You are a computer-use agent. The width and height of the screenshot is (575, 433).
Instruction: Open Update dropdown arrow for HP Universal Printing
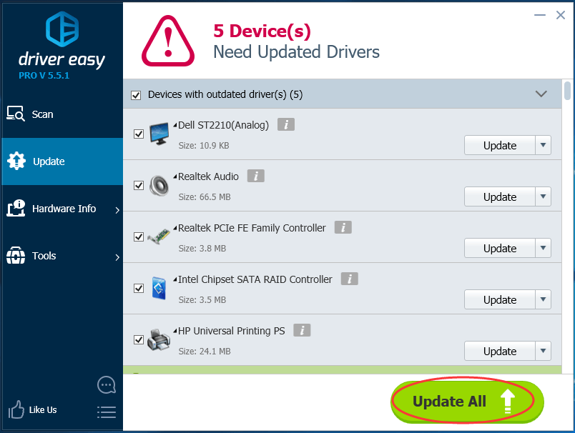(543, 351)
